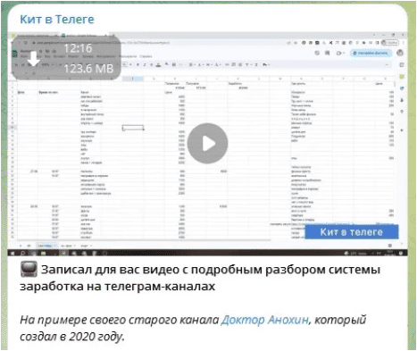The image size is (417, 351).
Task: Play the video with the center play button
Action: click(x=207, y=144)
